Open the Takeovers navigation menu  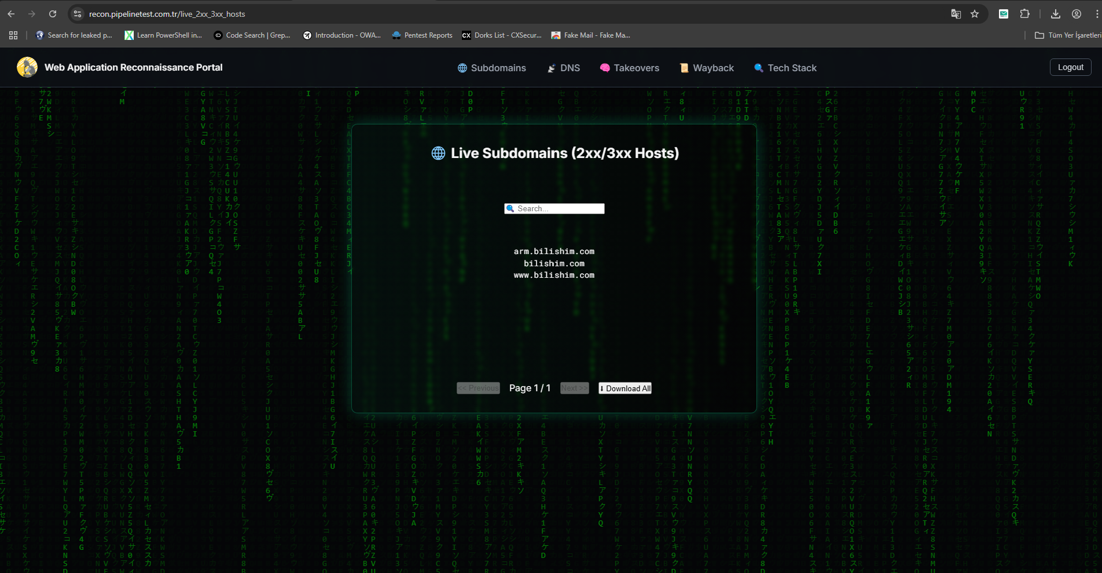click(630, 68)
